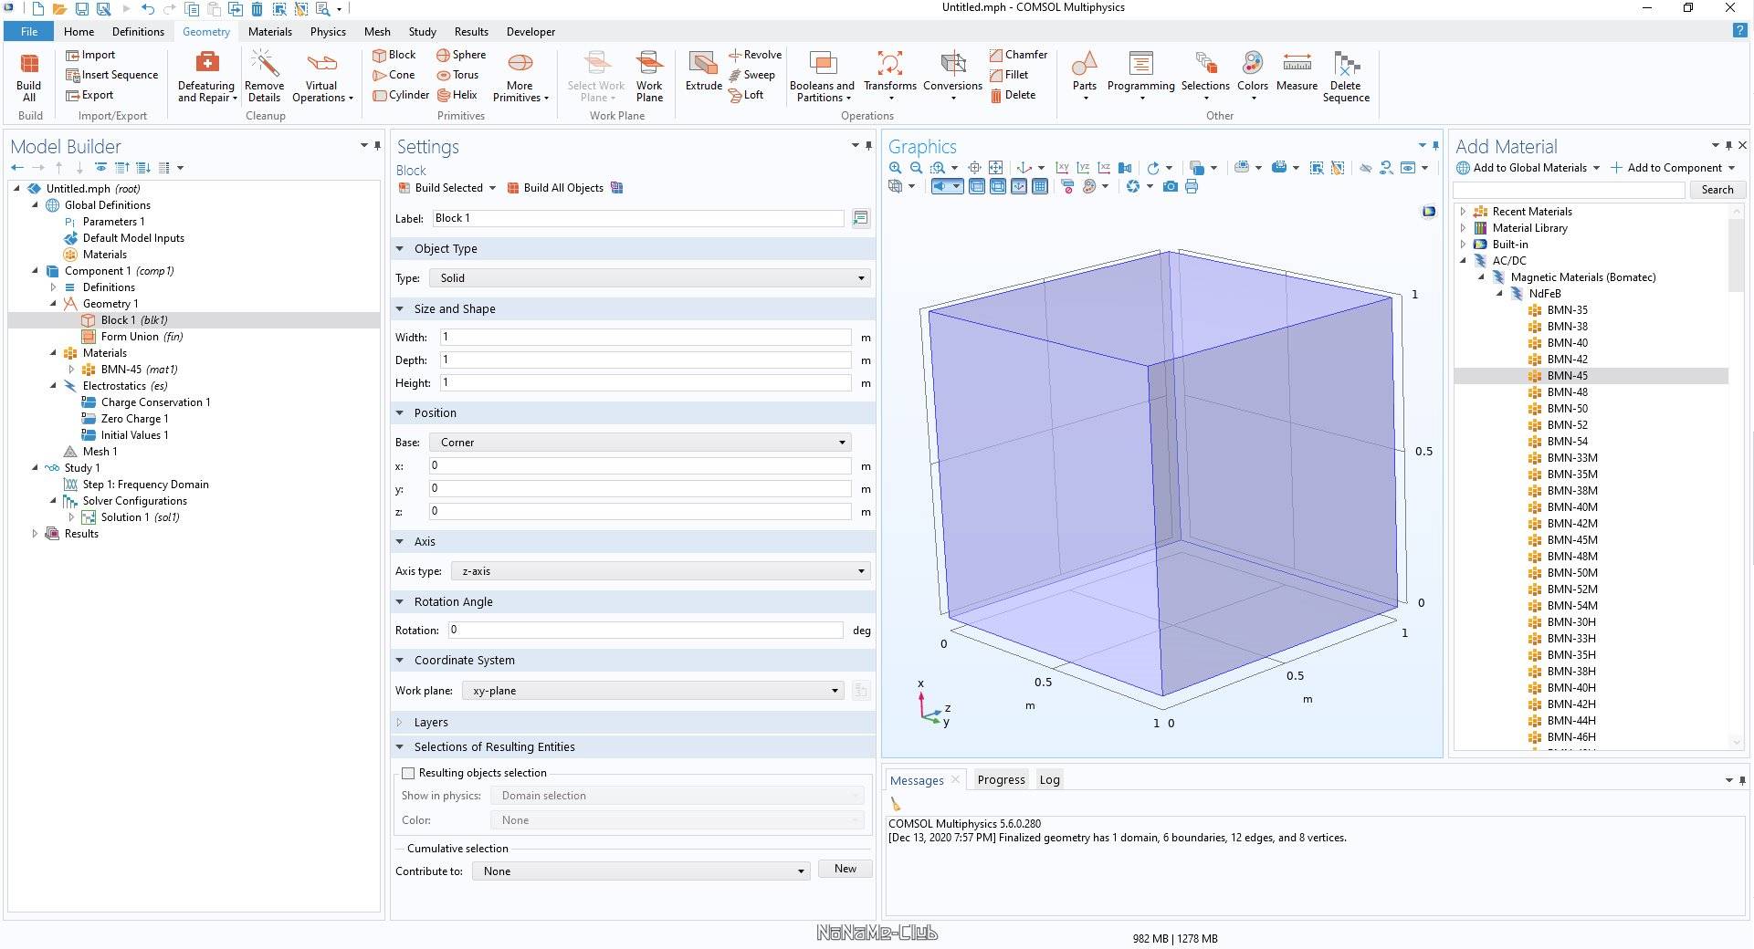Open the Defeaturing and Repair tool
Screen dimensions: 1754x949
point(207,76)
